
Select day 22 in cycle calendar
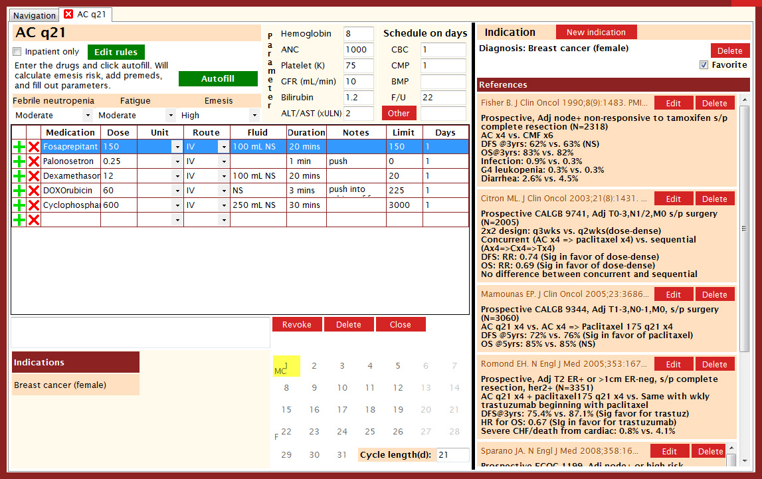tap(286, 431)
